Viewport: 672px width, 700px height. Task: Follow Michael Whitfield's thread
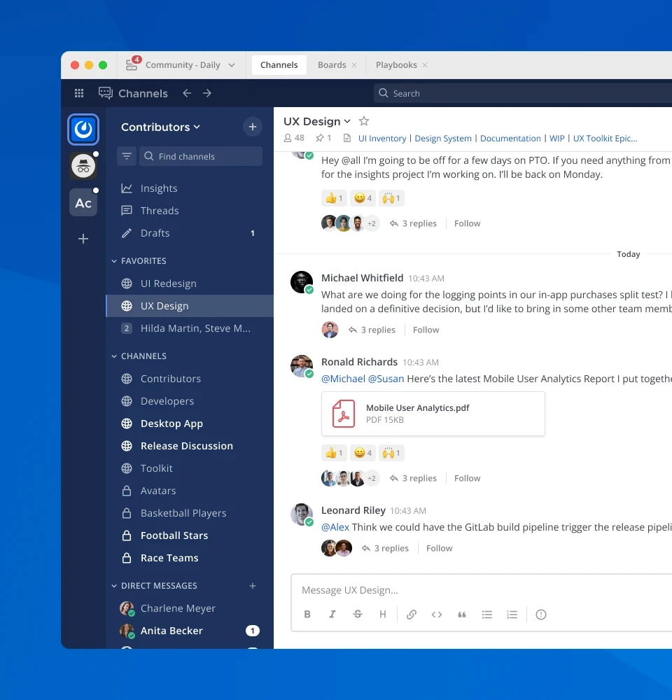[x=426, y=330]
